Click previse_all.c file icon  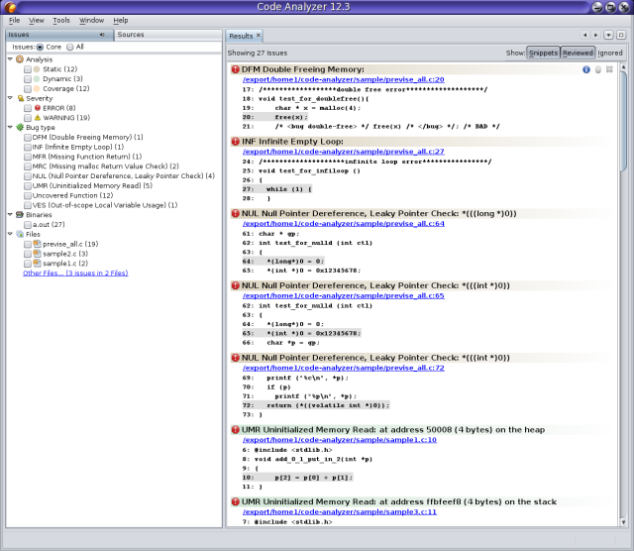tap(38, 244)
